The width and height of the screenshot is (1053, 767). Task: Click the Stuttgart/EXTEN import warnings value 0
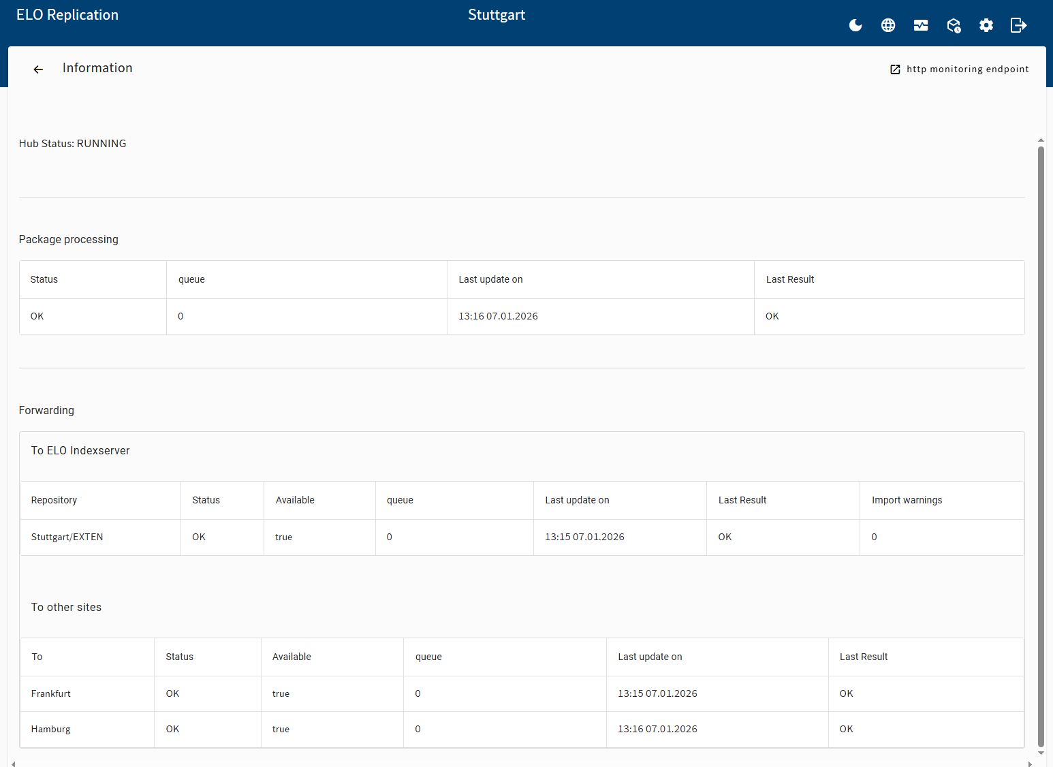tap(874, 537)
